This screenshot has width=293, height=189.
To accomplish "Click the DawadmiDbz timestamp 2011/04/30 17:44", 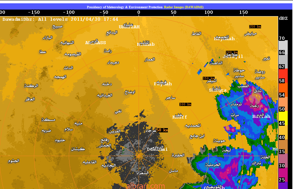I will (60, 19).
